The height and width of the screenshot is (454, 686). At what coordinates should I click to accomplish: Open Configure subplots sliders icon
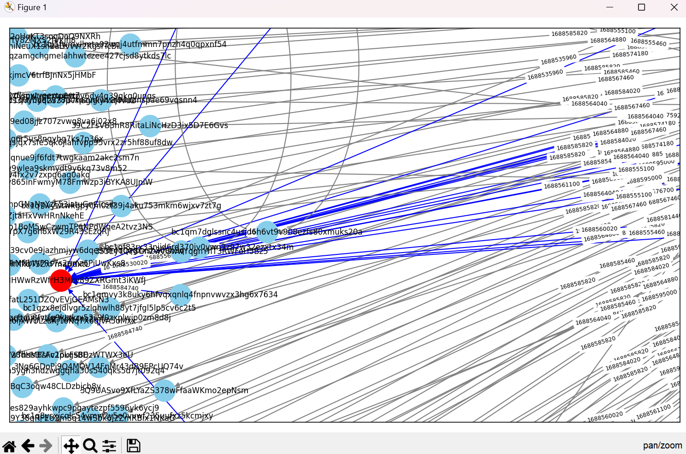[x=109, y=446]
